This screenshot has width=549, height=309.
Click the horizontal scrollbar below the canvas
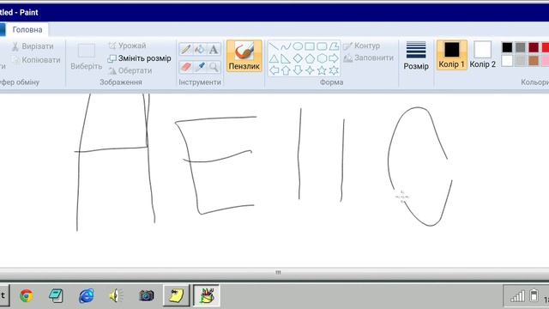click(274, 272)
